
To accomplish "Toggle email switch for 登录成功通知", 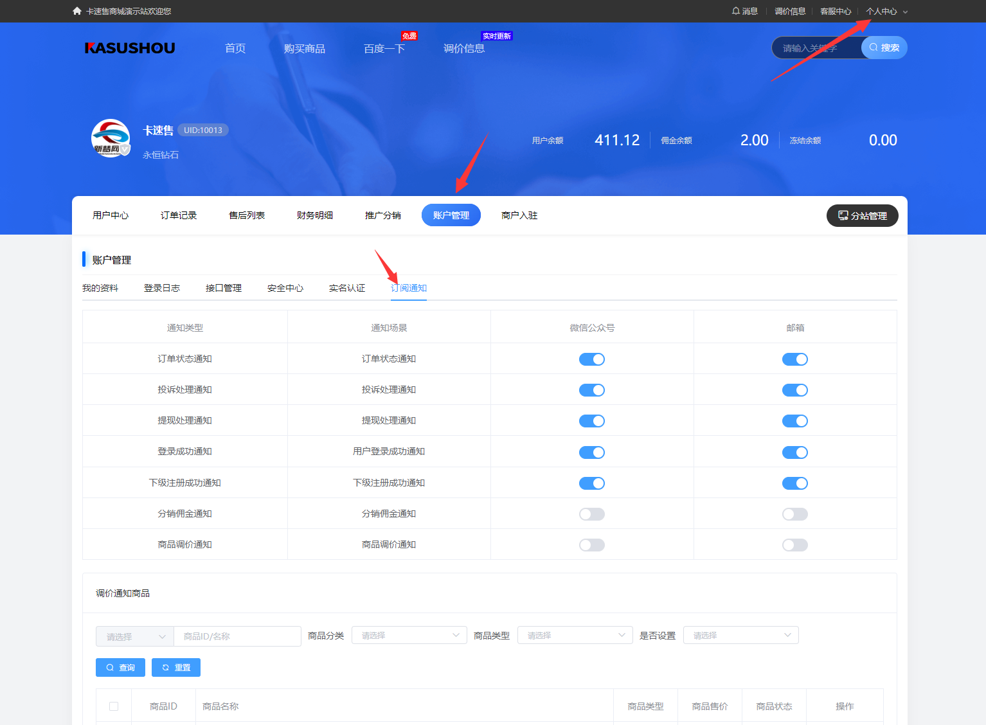I will tap(795, 452).
